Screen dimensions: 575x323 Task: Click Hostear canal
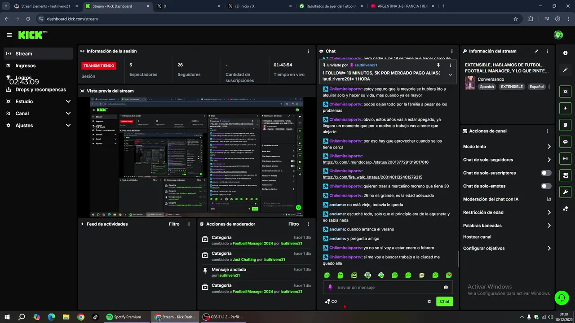pos(477,237)
